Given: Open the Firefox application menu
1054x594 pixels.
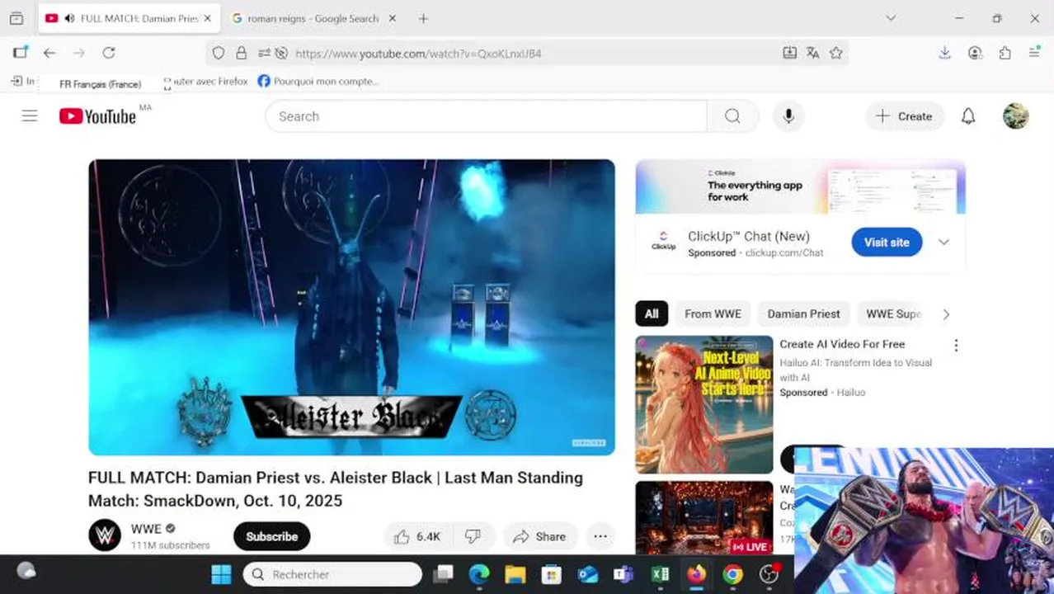Looking at the screenshot, I should tap(1034, 53).
